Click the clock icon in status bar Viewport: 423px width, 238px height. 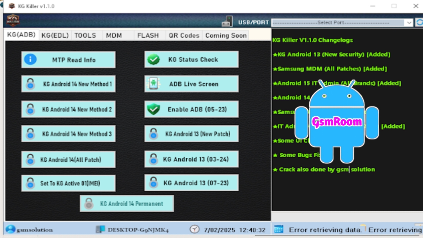tap(195, 229)
